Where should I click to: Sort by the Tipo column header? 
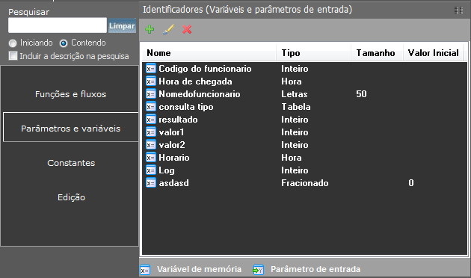click(313, 53)
